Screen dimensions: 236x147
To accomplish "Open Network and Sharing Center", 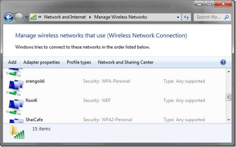I will [126, 62].
